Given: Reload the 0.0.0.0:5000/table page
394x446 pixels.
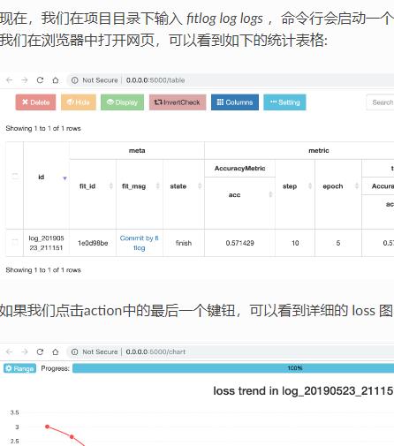Looking at the screenshot, I should [x=40, y=80].
